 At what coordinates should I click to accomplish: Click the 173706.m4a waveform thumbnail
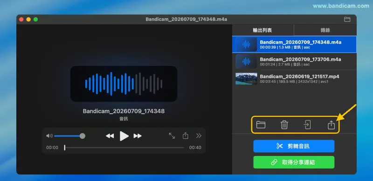pyautogui.click(x=246, y=62)
